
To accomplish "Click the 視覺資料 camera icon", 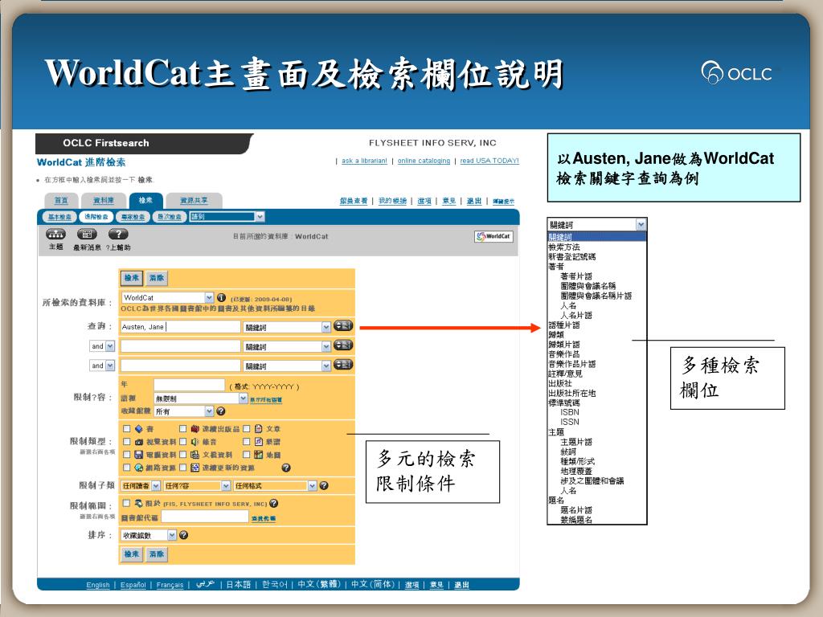I will [x=138, y=442].
